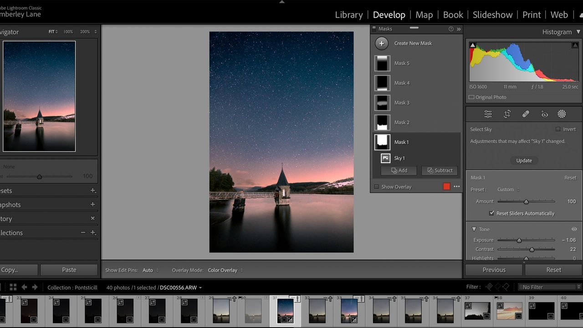The height and width of the screenshot is (328, 583).
Task: Click the Exposure slider handle
Action: [x=519, y=240]
